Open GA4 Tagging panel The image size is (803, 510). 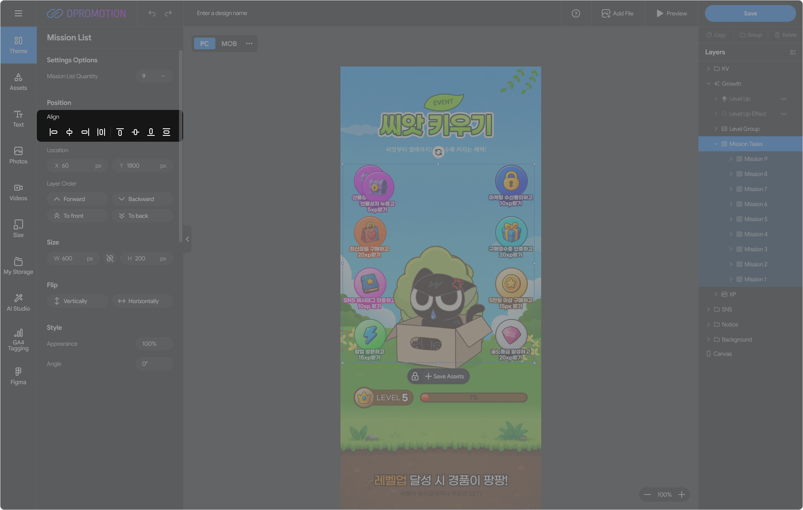(x=18, y=339)
